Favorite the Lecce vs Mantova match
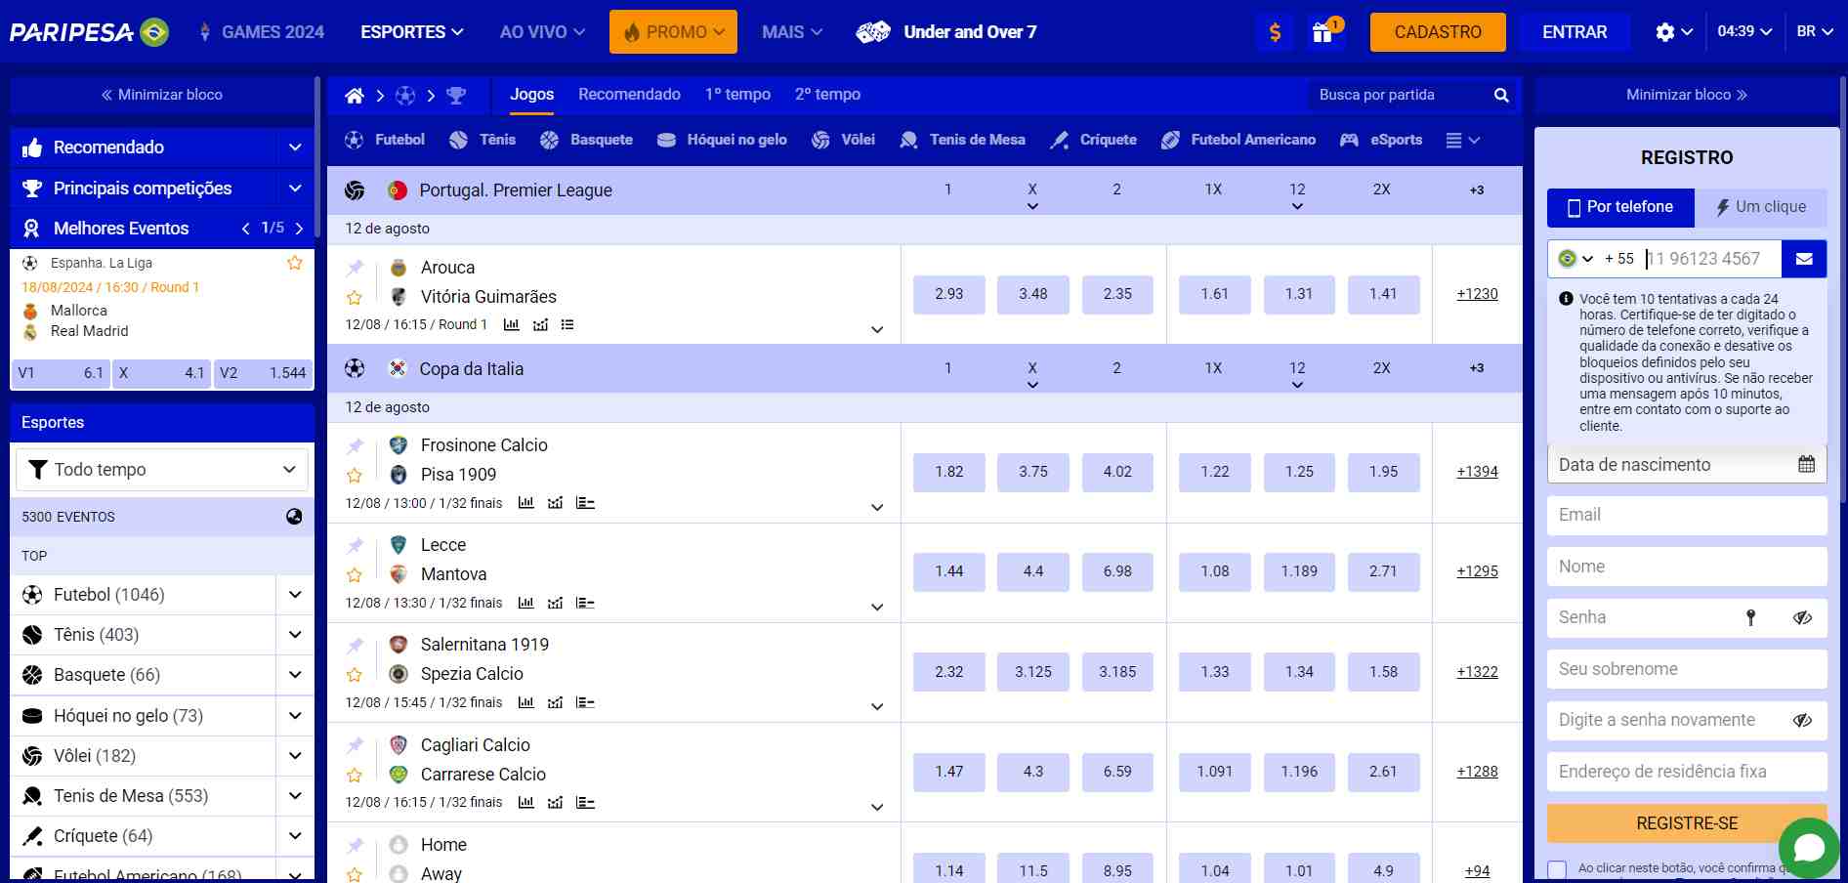The image size is (1848, 883). click(x=355, y=575)
